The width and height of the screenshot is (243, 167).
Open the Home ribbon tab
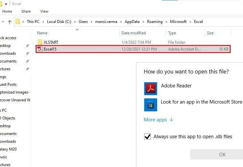pyautogui.click(x=7, y=11)
